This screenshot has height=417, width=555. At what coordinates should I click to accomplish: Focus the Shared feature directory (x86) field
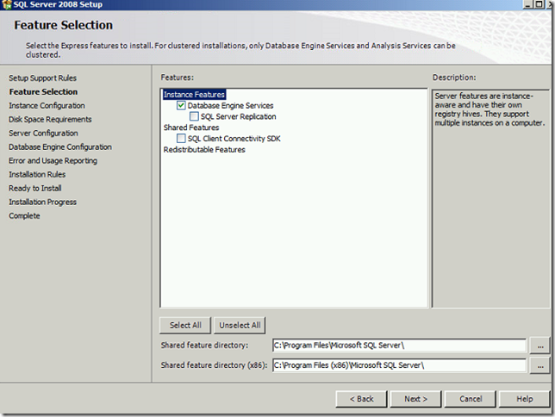click(399, 365)
